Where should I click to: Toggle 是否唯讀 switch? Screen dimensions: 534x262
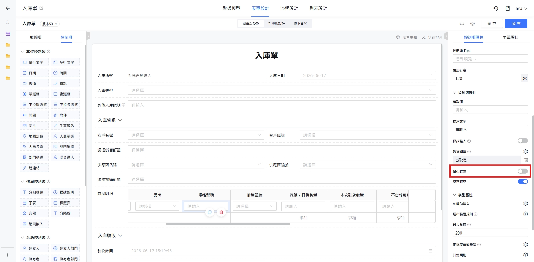[523, 171]
